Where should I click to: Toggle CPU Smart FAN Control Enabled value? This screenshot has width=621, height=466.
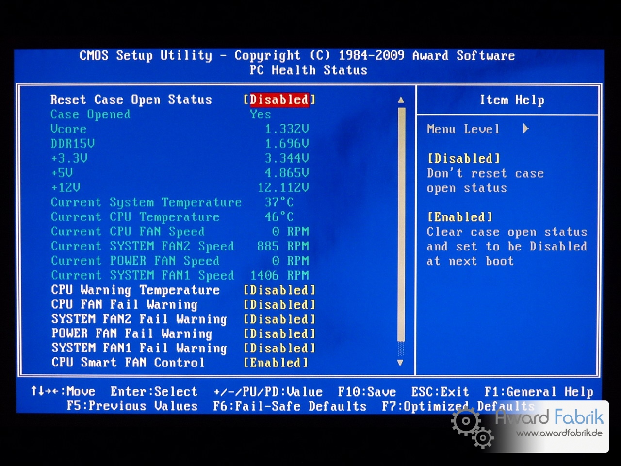click(x=275, y=363)
